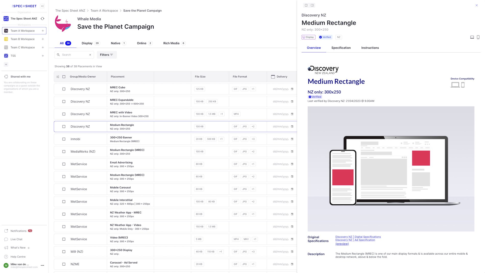This screenshot has width=485, height=273.
Task: Add item to Team A Workspace
Action: pos(43,31)
